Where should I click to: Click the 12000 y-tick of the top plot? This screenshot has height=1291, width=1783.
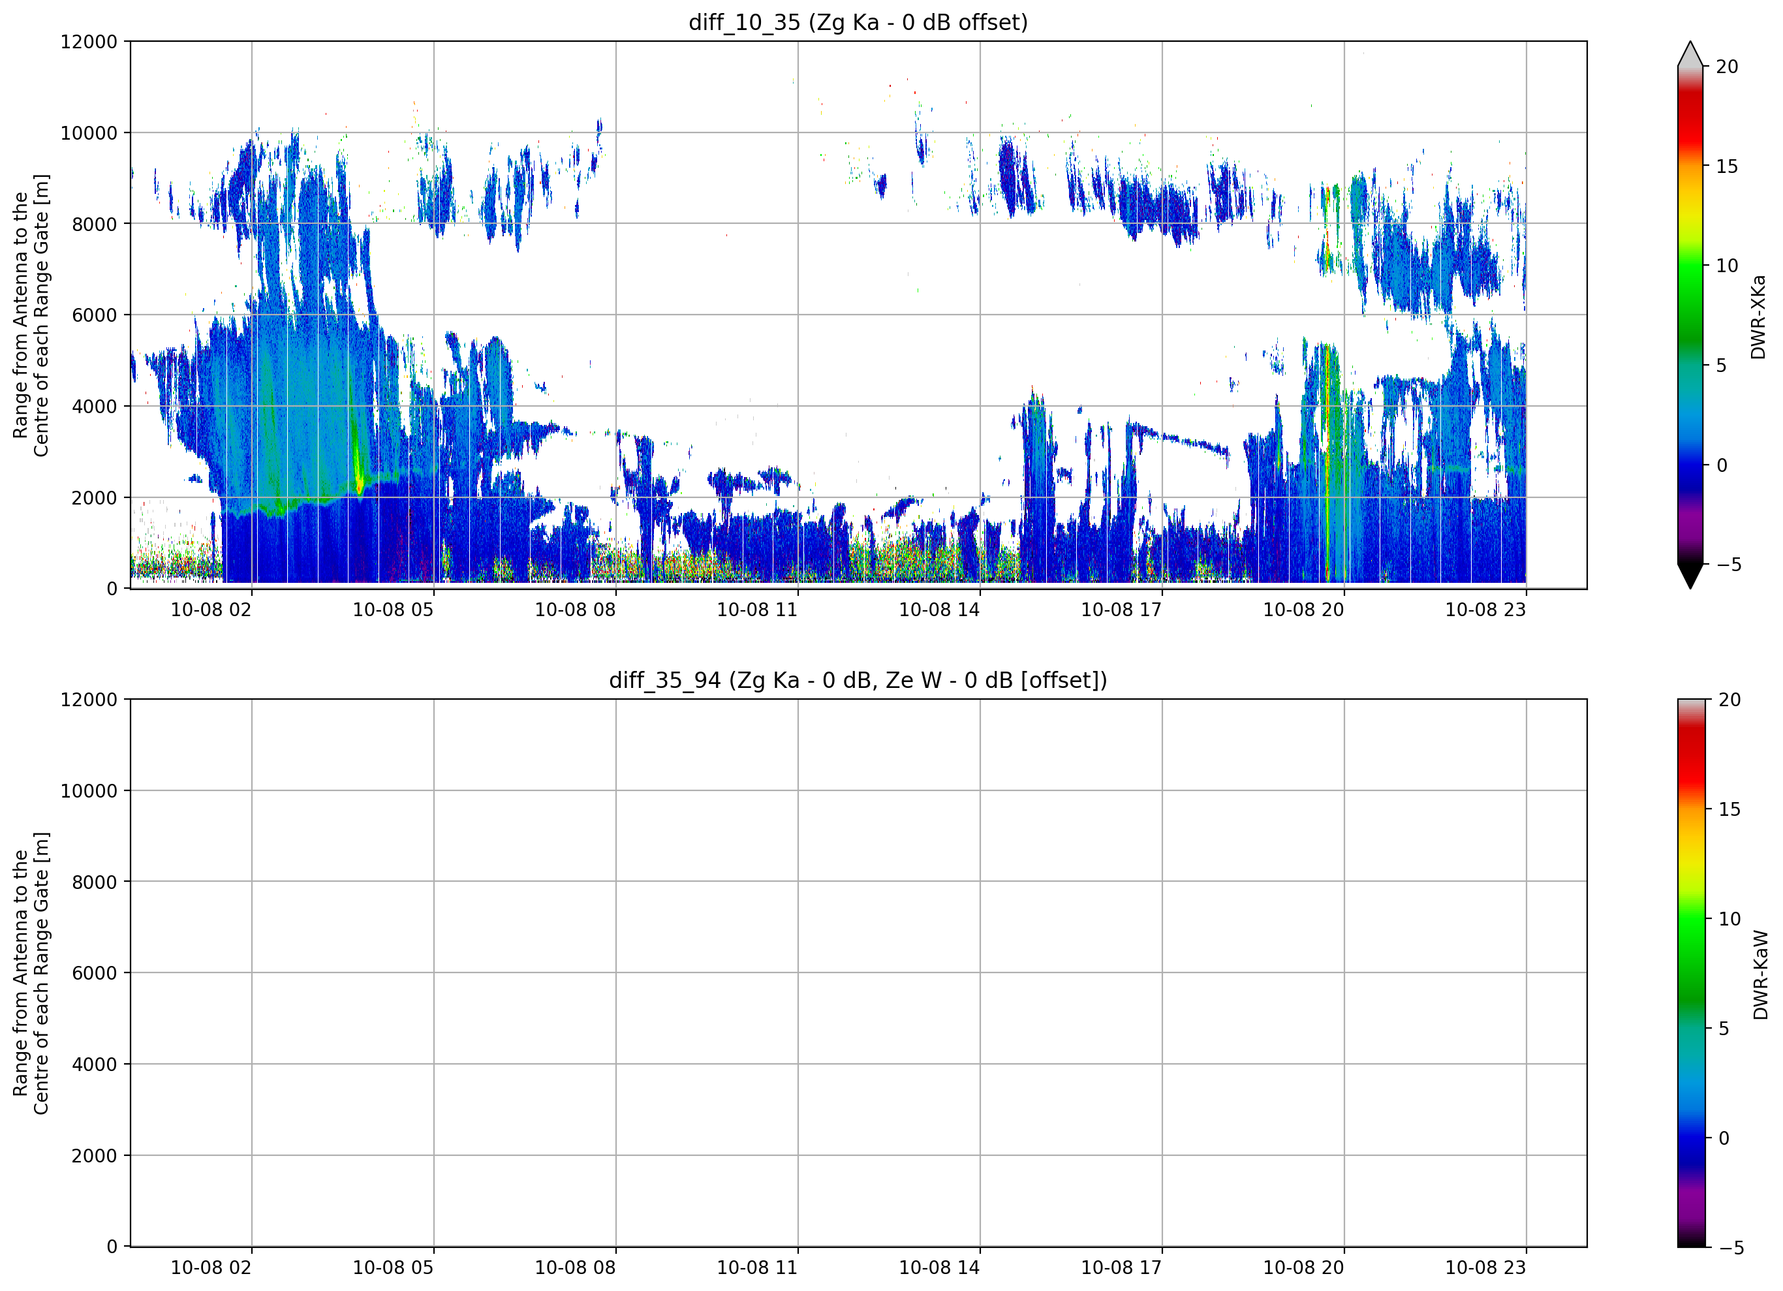click(89, 42)
